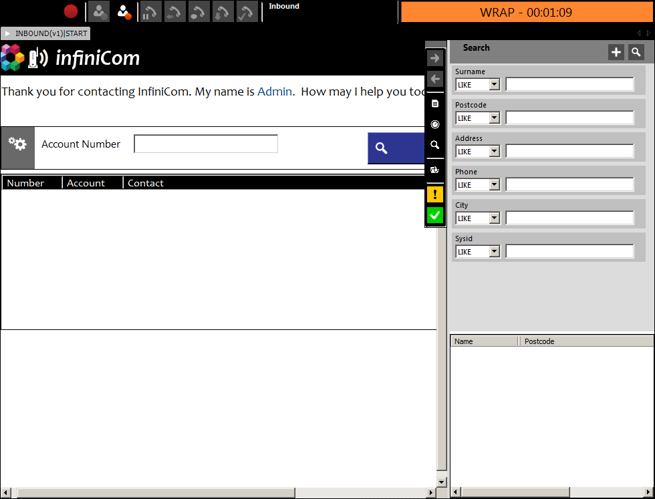Focus the City search text field

pyautogui.click(x=569, y=218)
